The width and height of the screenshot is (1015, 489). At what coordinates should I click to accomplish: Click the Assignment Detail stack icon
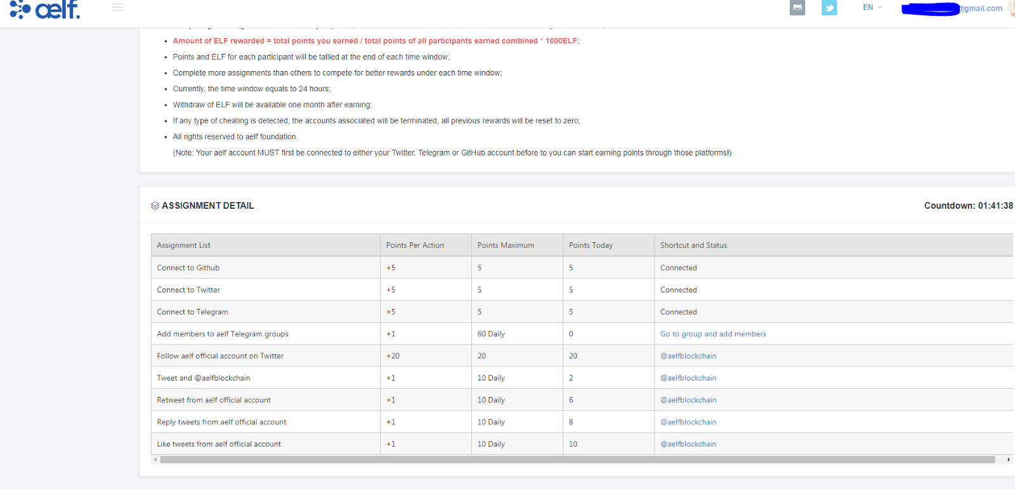point(155,205)
